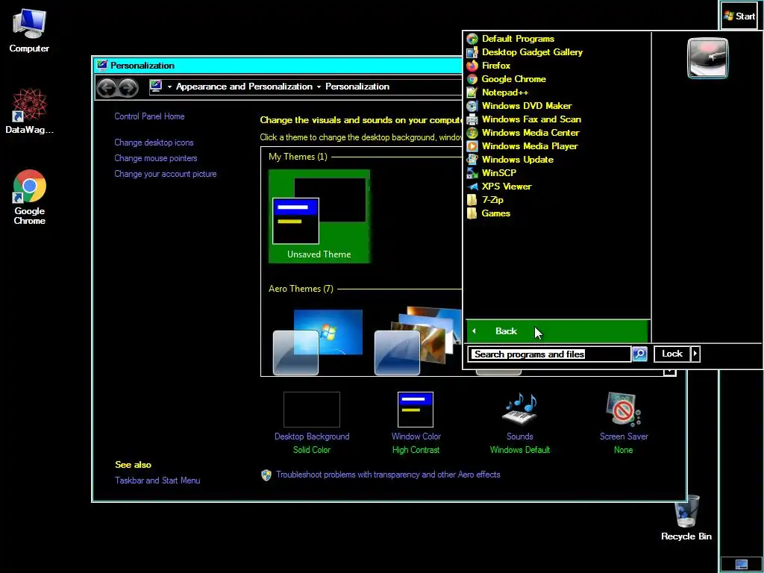Image resolution: width=764 pixels, height=573 pixels.
Task: Click the Window Color icon
Action: [416, 410]
